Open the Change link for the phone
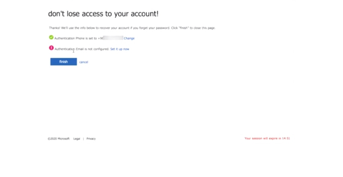The image size is (343, 177). tap(129, 38)
